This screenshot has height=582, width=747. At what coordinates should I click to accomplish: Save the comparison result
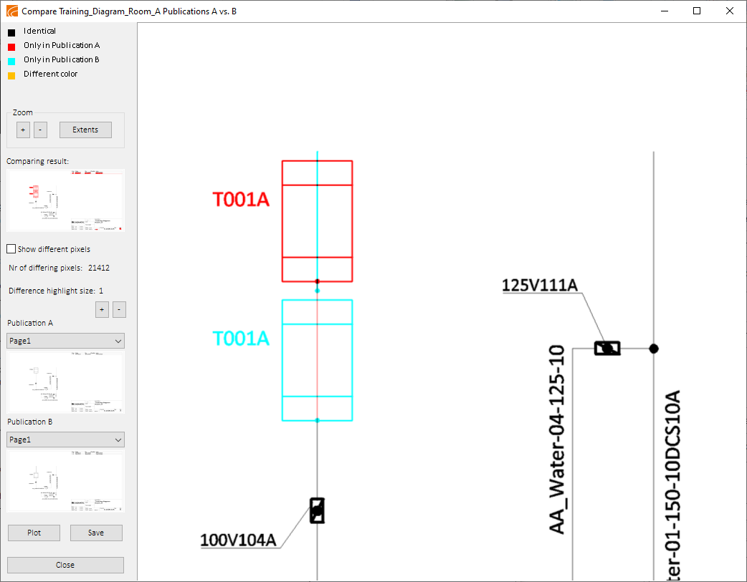coord(96,533)
